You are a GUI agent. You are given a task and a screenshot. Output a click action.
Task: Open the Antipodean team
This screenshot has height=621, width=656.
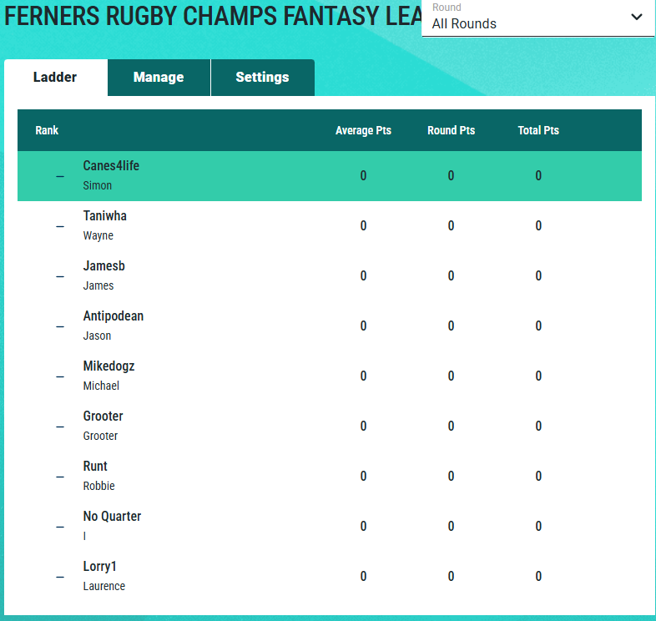tap(114, 316)
